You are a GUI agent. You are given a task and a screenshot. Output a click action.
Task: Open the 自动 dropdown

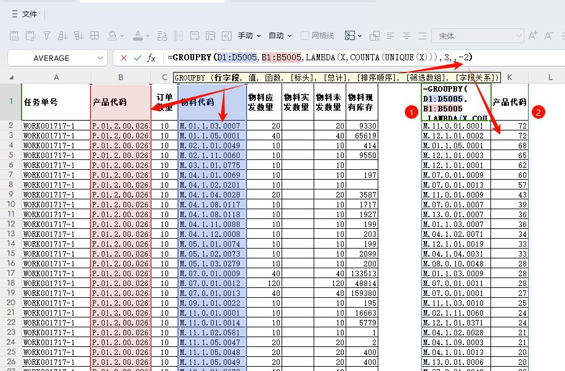(280, 36)
